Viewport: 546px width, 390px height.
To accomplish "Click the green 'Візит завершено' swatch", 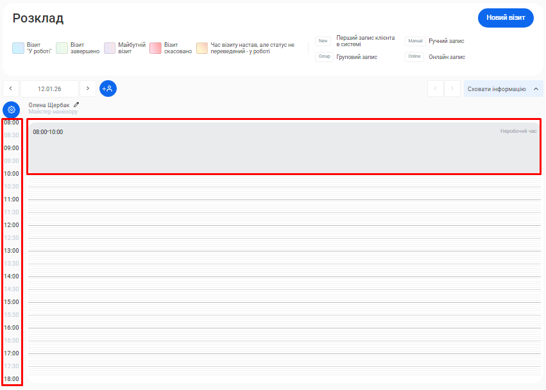I will 62,48.
